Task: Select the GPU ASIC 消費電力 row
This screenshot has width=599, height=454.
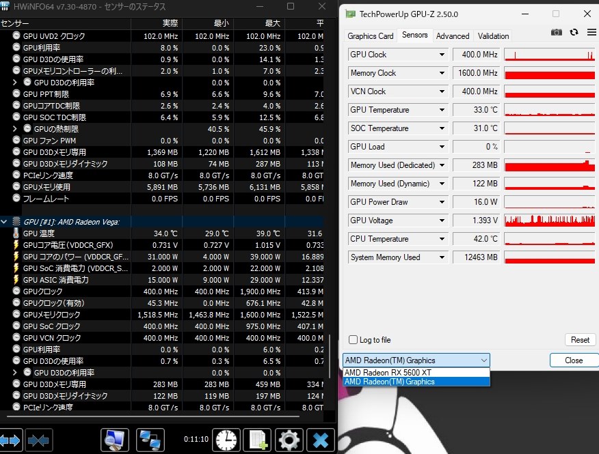Action: tap(162, 280)
